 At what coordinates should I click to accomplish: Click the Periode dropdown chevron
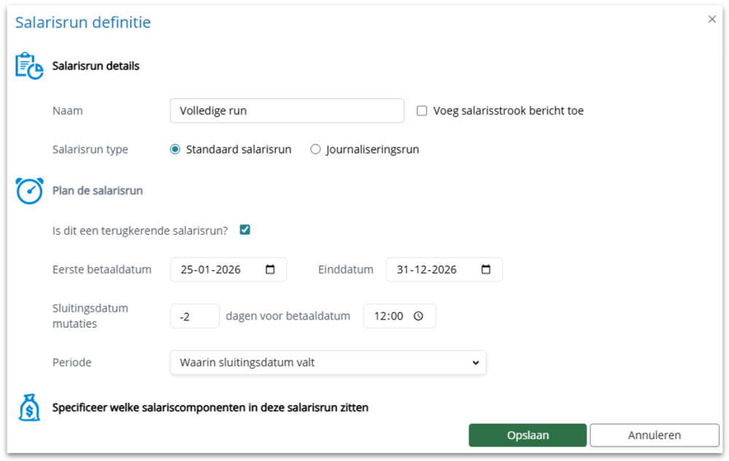(x=477, y=362)
